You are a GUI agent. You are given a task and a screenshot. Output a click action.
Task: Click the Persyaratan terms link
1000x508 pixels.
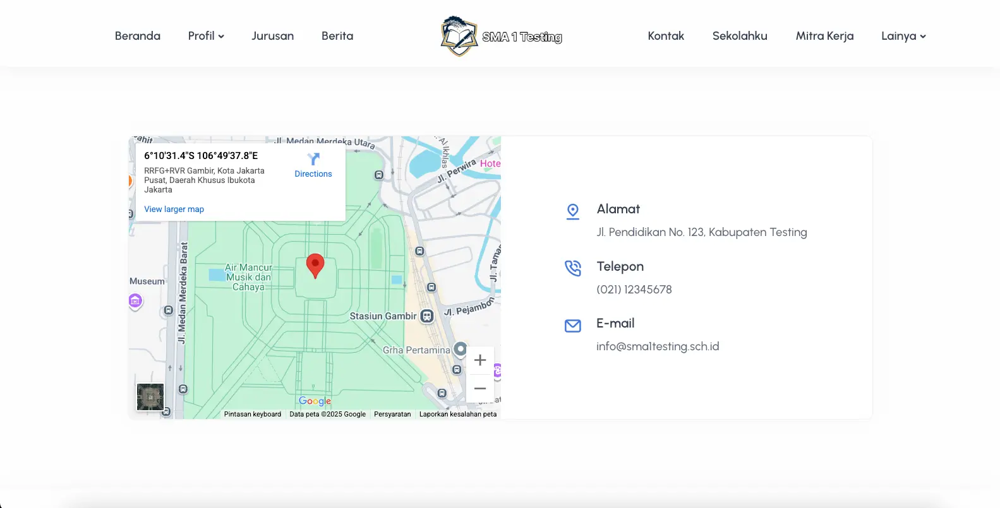pos(392,415)
